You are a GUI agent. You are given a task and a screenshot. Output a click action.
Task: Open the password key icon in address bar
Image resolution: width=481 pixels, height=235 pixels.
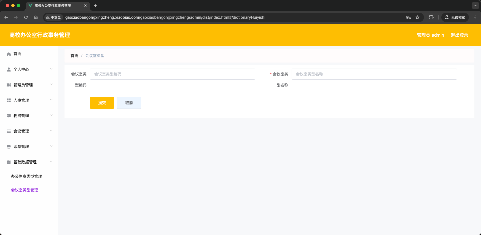click(409, 17)
